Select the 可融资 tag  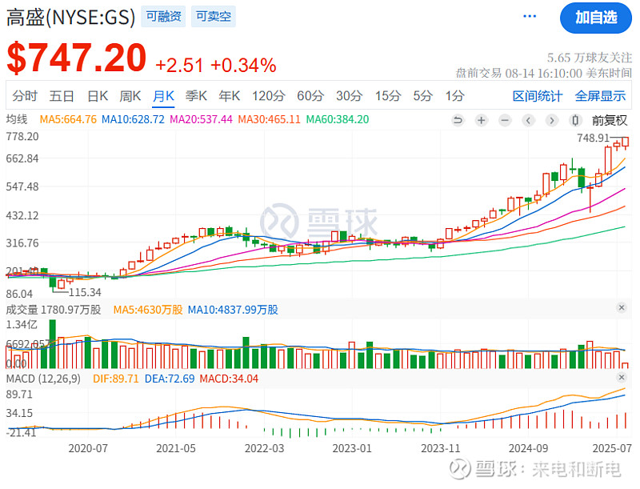click(163, 16)
